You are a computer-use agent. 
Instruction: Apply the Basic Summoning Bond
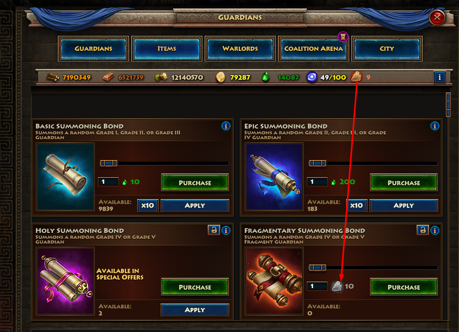pos(194,206)
